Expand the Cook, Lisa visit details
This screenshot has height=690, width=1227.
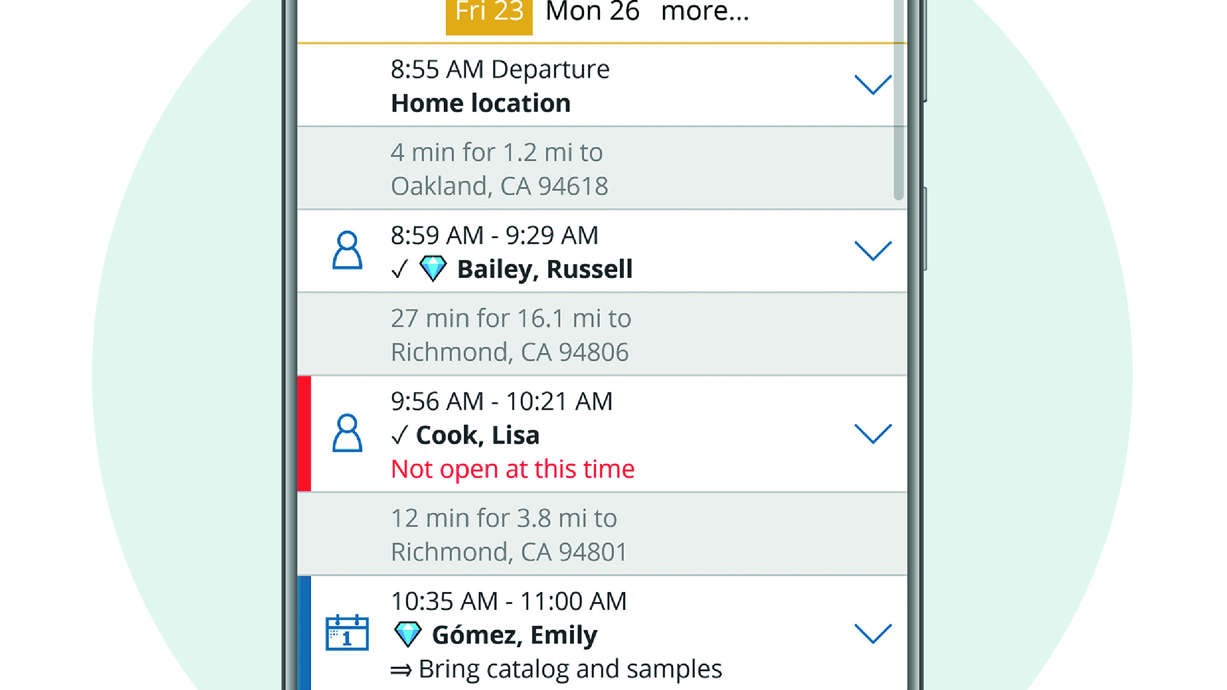(x=873, y=434)
